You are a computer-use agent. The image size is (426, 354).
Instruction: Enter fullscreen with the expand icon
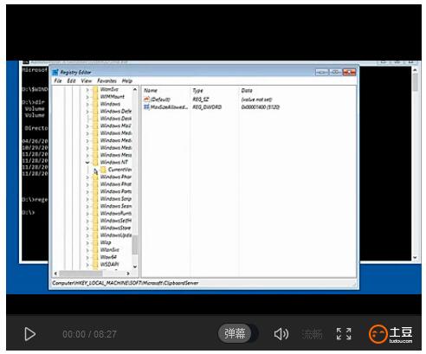click(344, 334)
